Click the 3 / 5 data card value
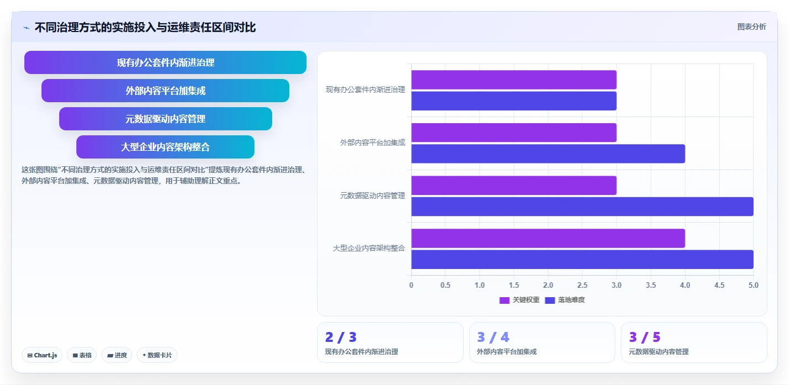Screen dimensions: 789x385 645,337
